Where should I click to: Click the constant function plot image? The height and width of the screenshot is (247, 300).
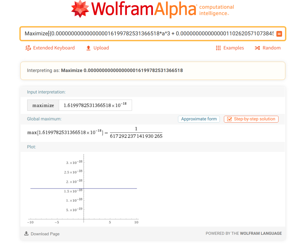pos(83,189)
